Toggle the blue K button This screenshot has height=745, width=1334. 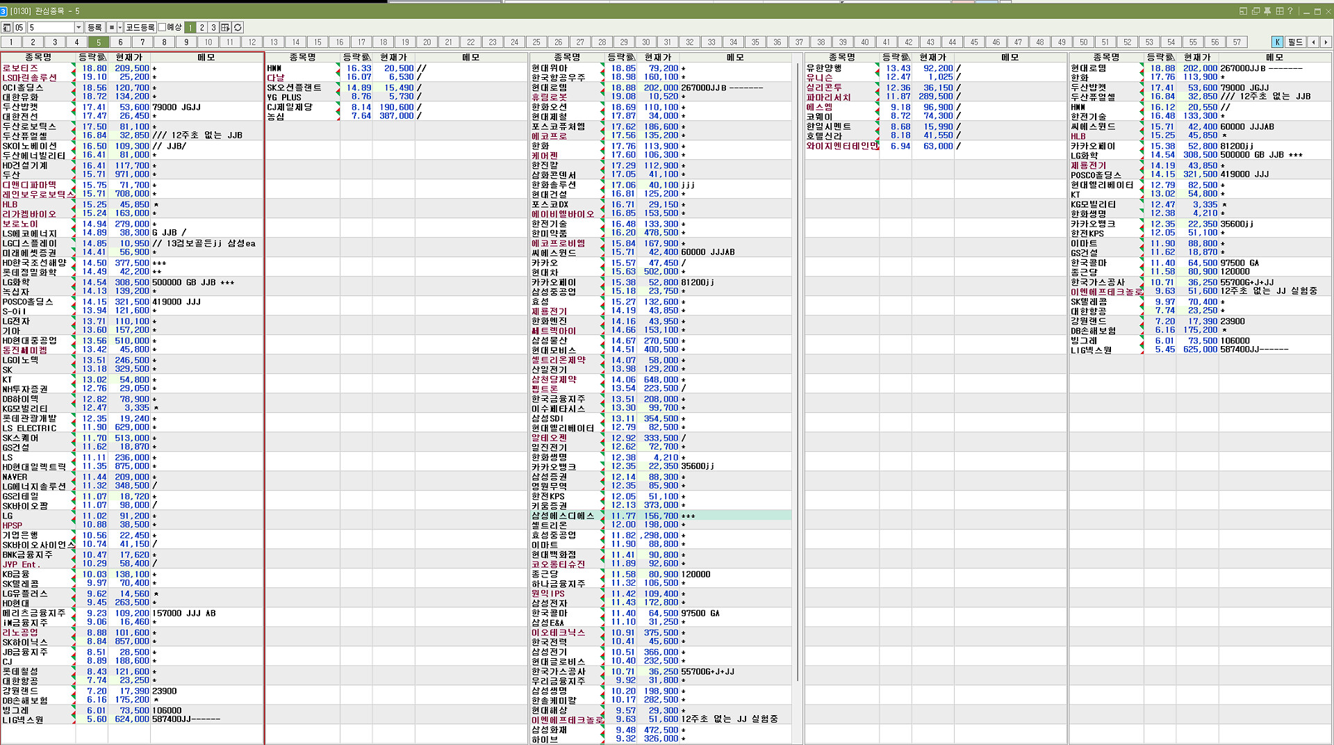point(1277,42)
